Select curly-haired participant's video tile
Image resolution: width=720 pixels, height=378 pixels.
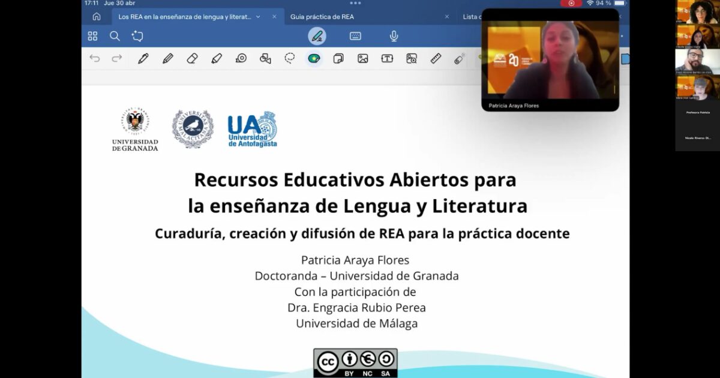click(697, 12)
